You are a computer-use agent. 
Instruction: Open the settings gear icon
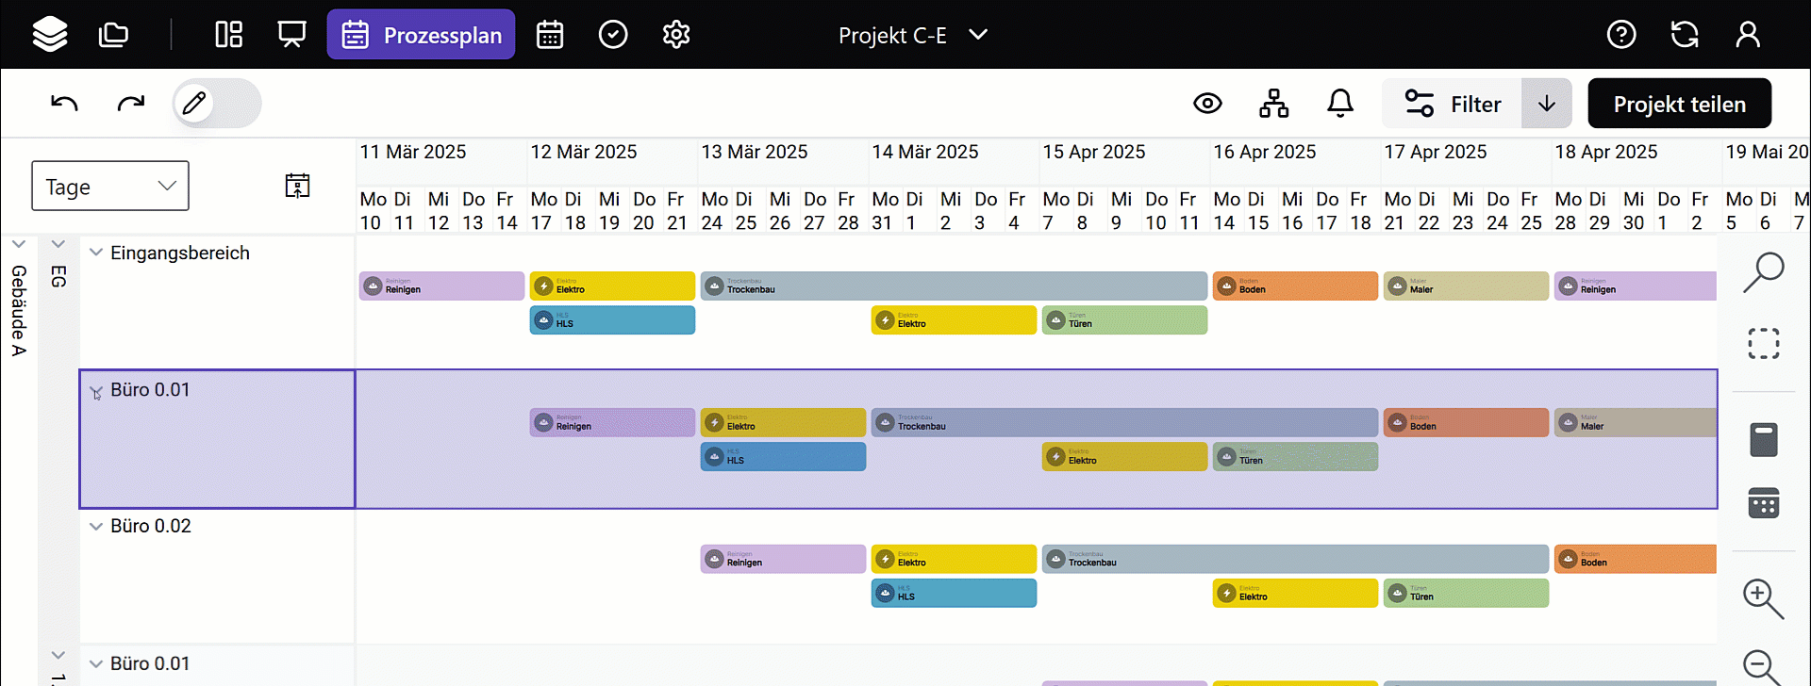click(675, 35)
